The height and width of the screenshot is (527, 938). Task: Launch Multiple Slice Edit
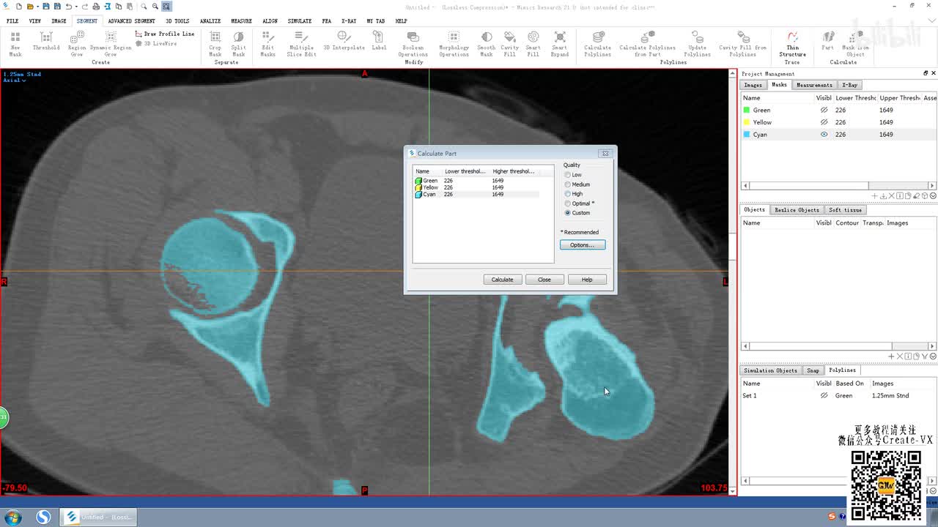[301, 44]
